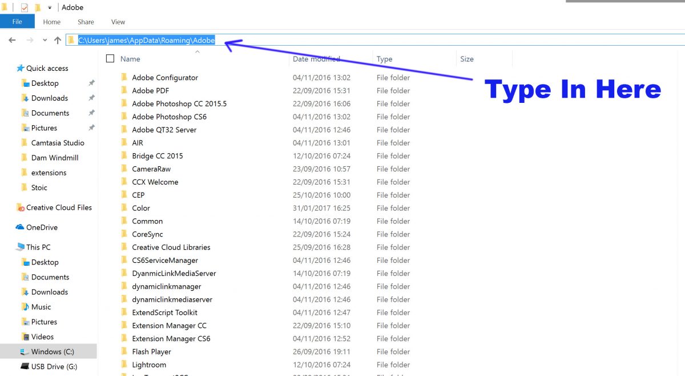Unpin Desktop from Quick access
This screenshot has height=376, width=685.
point(90,83)
